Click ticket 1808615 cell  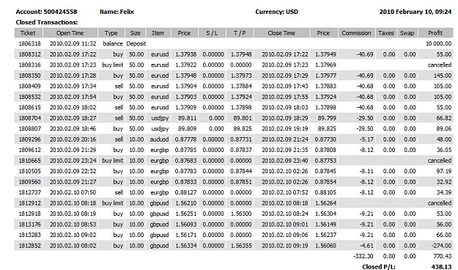point(30,107)
